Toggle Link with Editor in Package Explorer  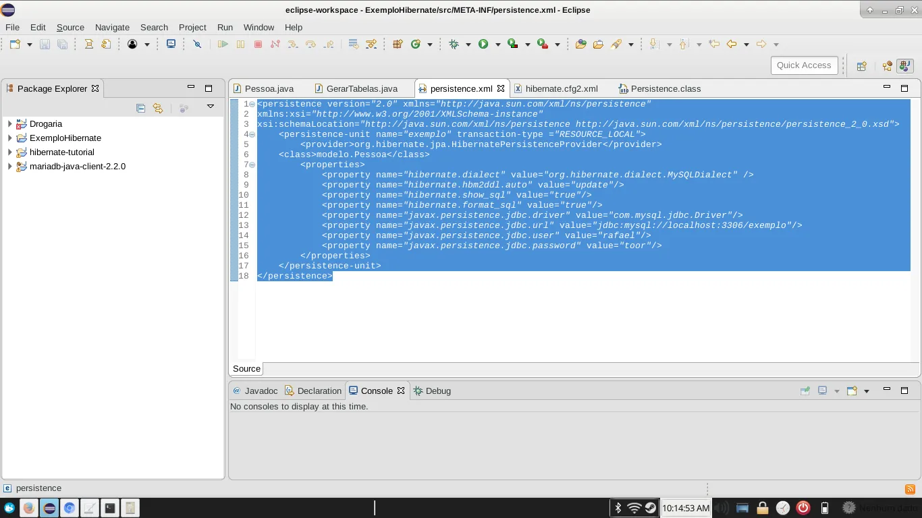(158, 108)
